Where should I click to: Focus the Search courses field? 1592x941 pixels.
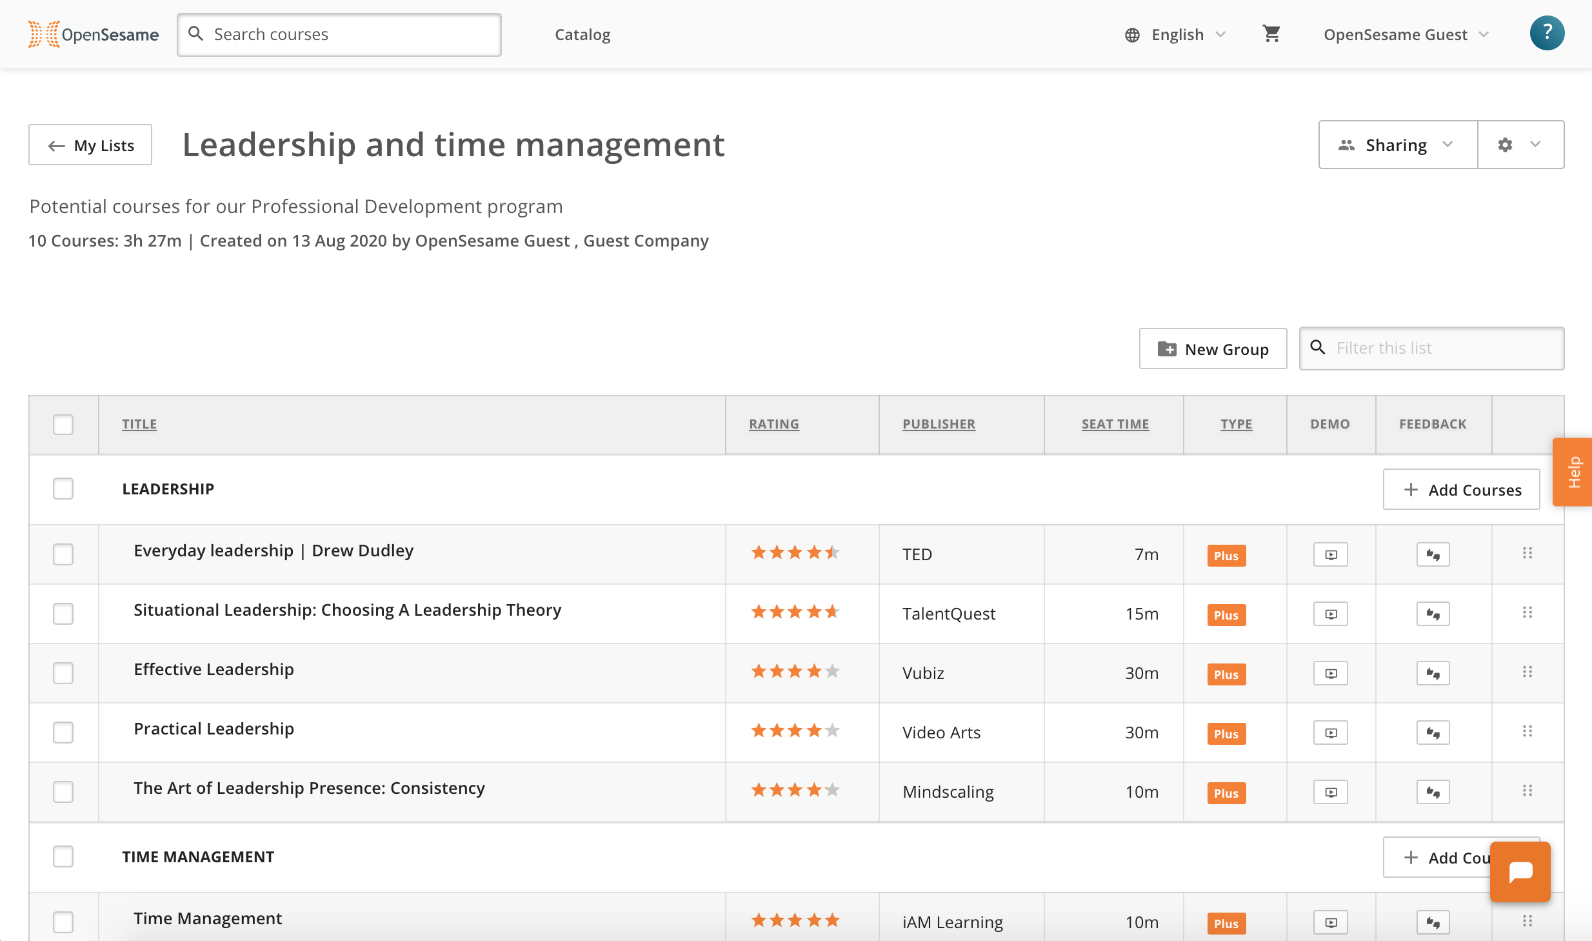pyautogui.click(x=339, y=34)
